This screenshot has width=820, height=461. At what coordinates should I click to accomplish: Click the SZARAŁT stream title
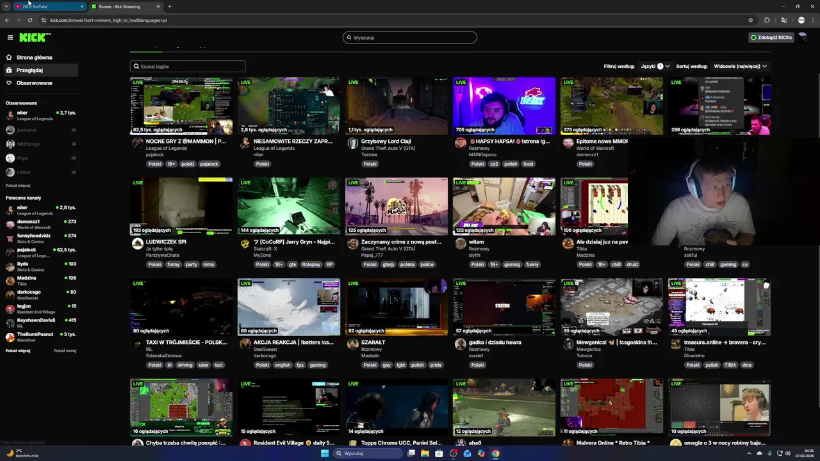point(373,343)
